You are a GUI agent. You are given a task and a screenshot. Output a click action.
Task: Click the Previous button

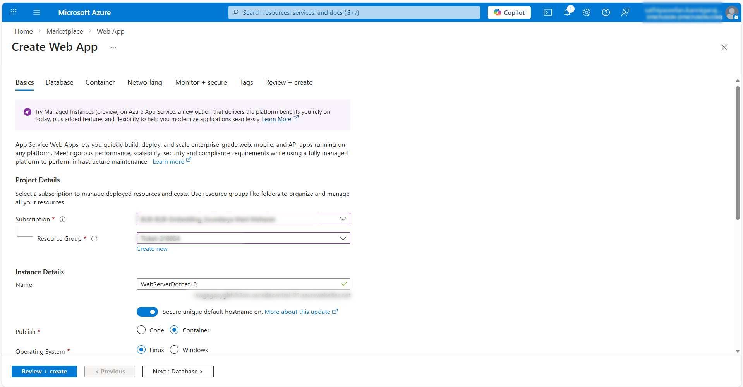(x=110, y=372)
